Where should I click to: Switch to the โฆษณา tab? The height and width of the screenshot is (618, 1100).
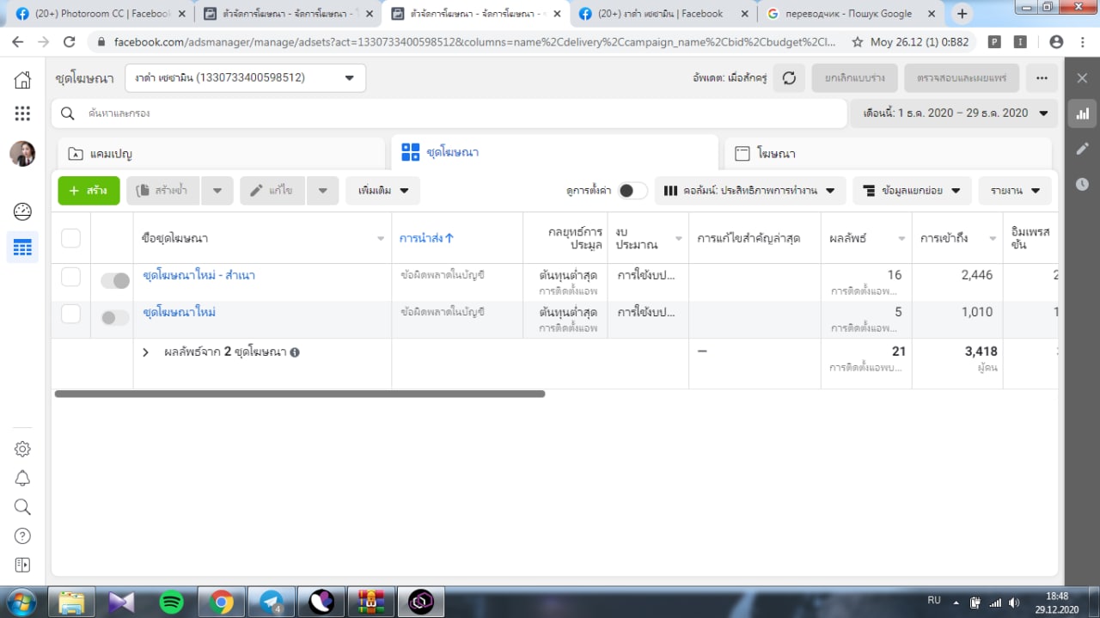888,154
